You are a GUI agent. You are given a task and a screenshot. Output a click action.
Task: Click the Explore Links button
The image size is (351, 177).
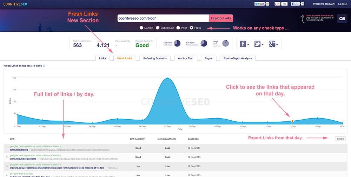(221, 18)
